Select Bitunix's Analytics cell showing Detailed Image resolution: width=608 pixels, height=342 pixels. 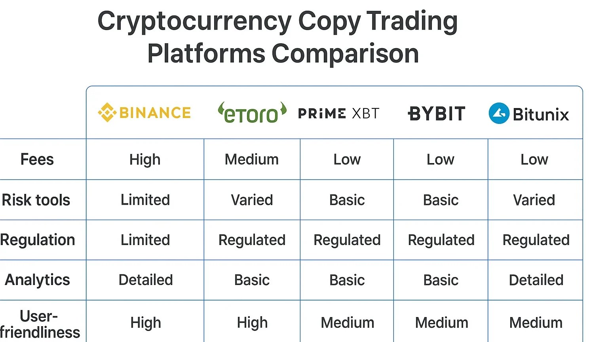pos(536,280)
